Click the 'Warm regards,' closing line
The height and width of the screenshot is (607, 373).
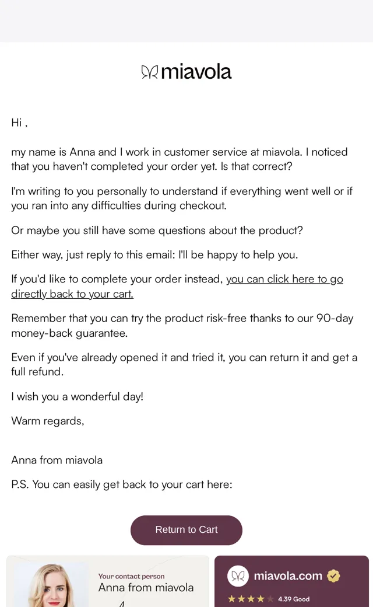48,421
